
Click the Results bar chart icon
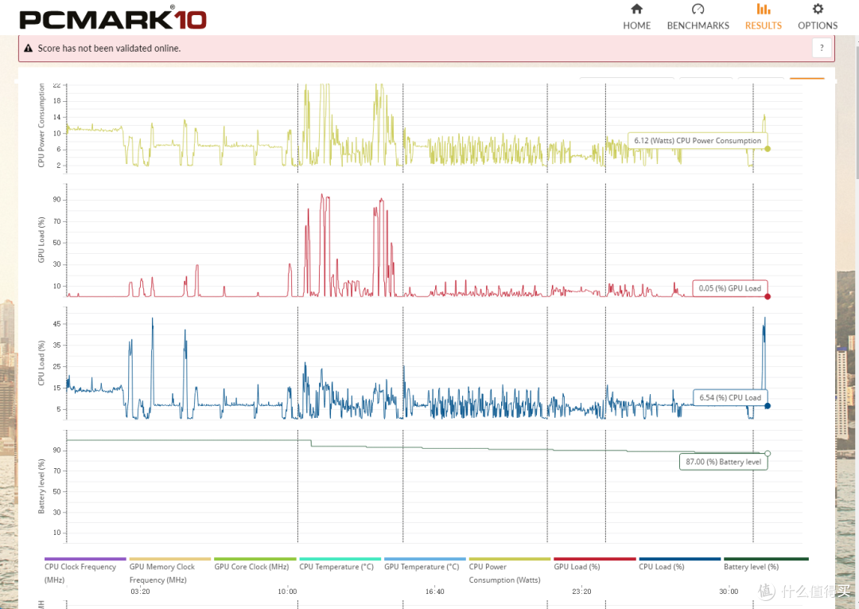pyautogui.click(x=763, y=9)
